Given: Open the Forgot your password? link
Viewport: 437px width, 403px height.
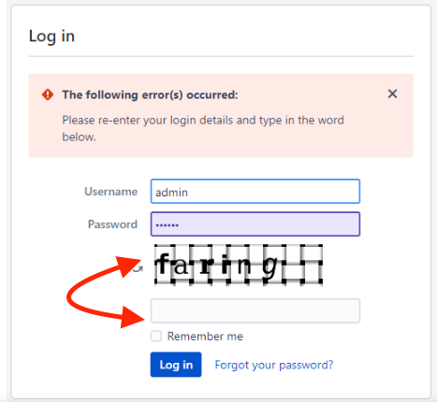Looking at the screenshot, I should pos(274,365).
